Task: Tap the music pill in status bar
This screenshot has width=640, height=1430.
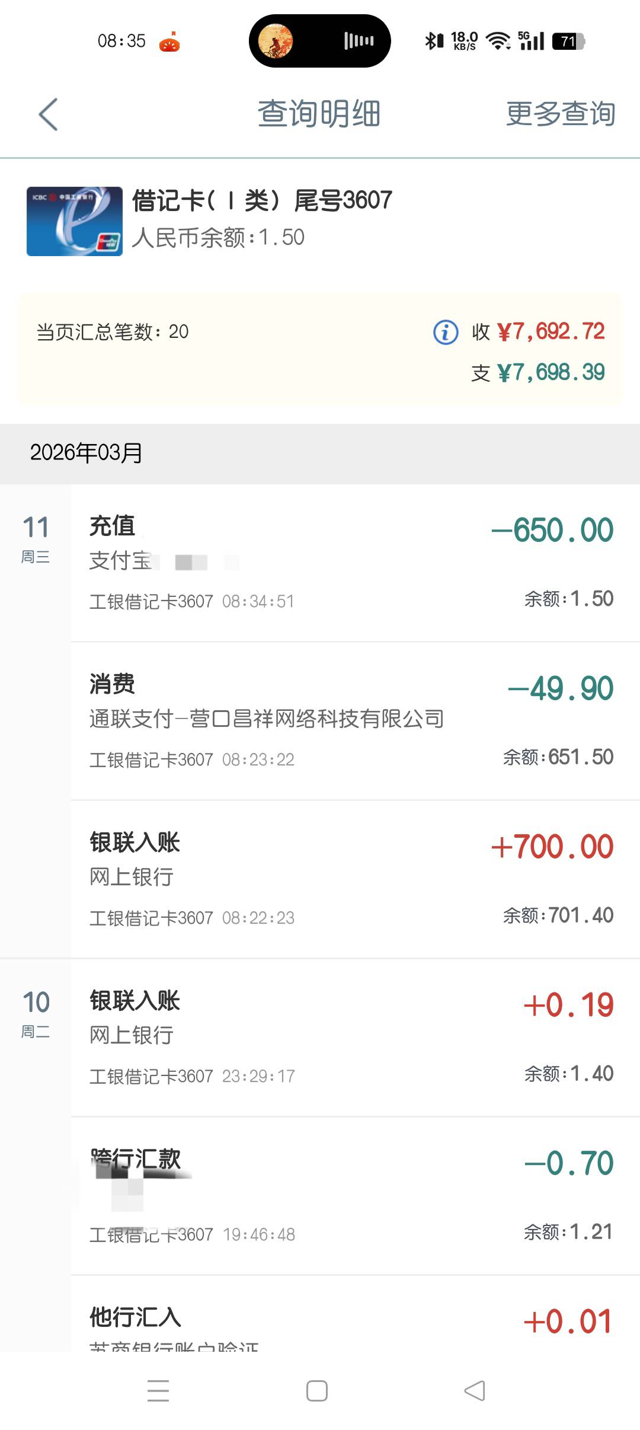Action: (x=319, y=41)
